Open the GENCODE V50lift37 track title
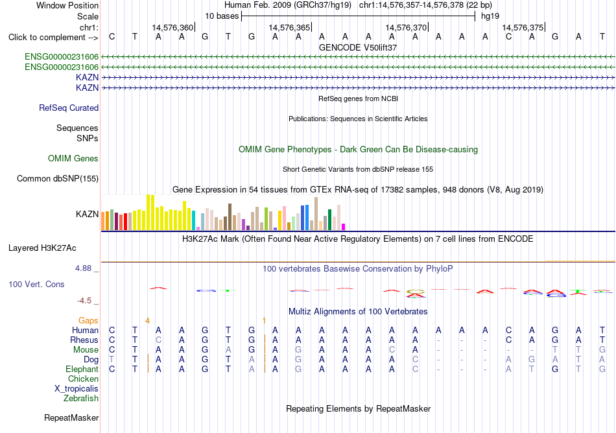The height and width of the screenshot is (433, 616). 358,47
